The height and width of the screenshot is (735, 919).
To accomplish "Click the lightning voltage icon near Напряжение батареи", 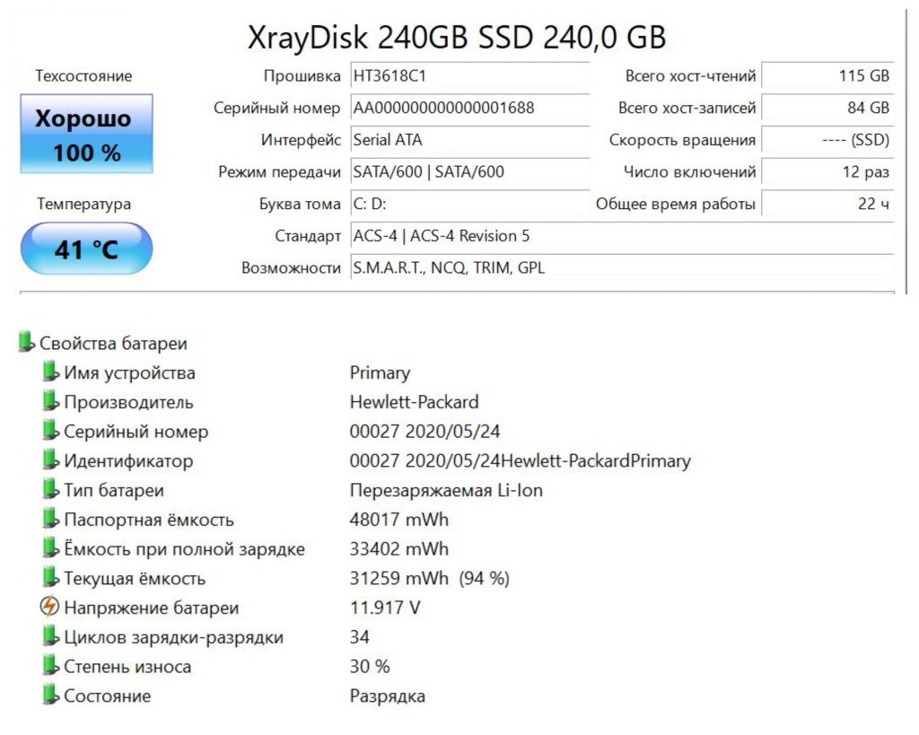I will click(50, 607).
